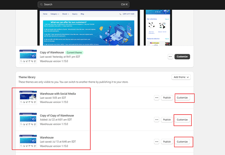The image size is (225, 155).
Task: Click the mobile preview of the current theme
Action: [x=158, y=28]
